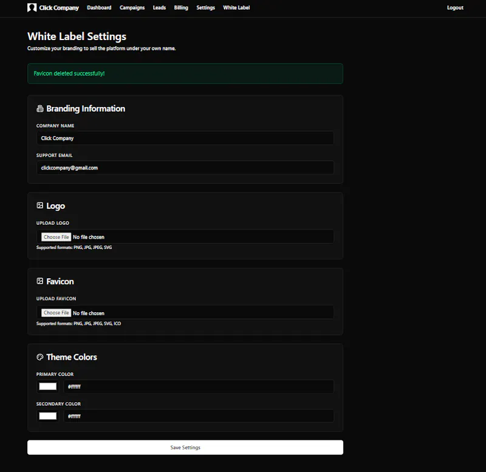Click the Save Settings button

pyautogui.click(x=185, y=448)
